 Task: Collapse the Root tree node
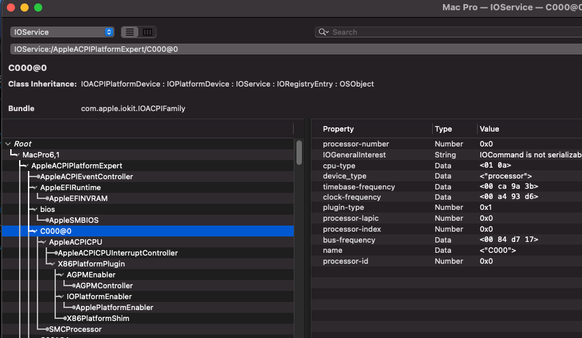[8, 144]
